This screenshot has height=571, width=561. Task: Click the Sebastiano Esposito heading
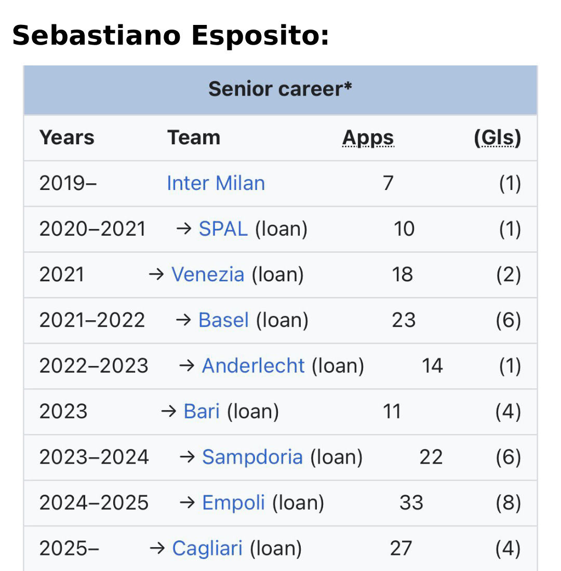pos(170,36)
